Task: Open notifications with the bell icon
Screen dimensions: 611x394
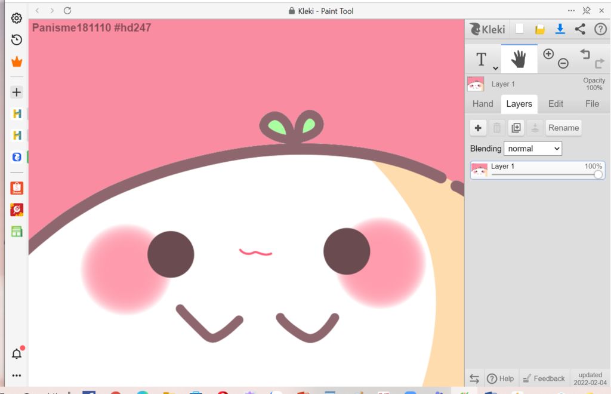Action: pos(17,353)
